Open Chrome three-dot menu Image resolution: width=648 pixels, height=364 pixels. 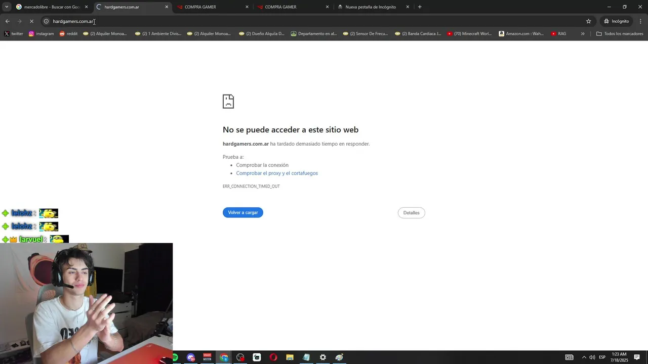(x=640, y=21)
